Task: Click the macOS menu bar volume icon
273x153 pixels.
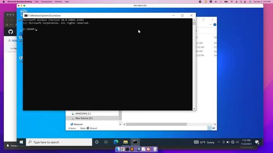Action: [x=216, y=2]
